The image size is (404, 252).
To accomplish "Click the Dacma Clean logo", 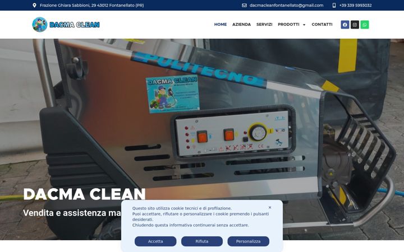I will (x=66, y=25).
